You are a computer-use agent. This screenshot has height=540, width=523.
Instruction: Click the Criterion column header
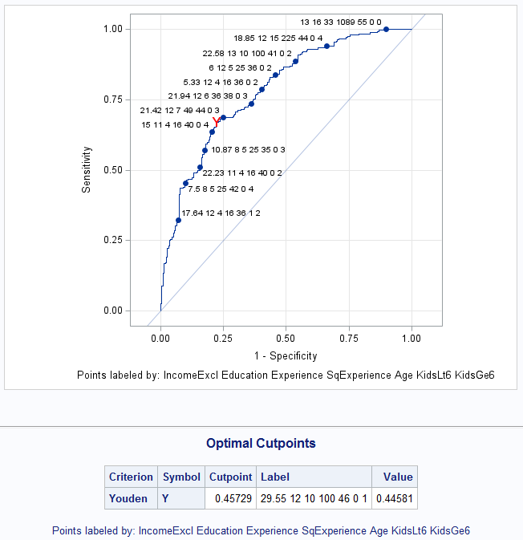click(x=131, y=477)
